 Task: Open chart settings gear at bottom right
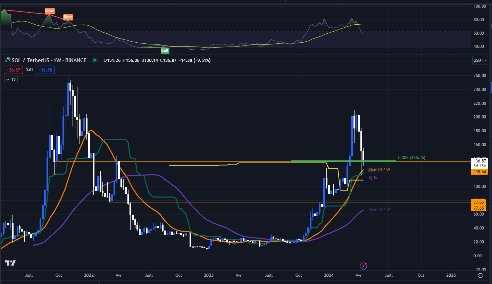[x=481, y=275]
